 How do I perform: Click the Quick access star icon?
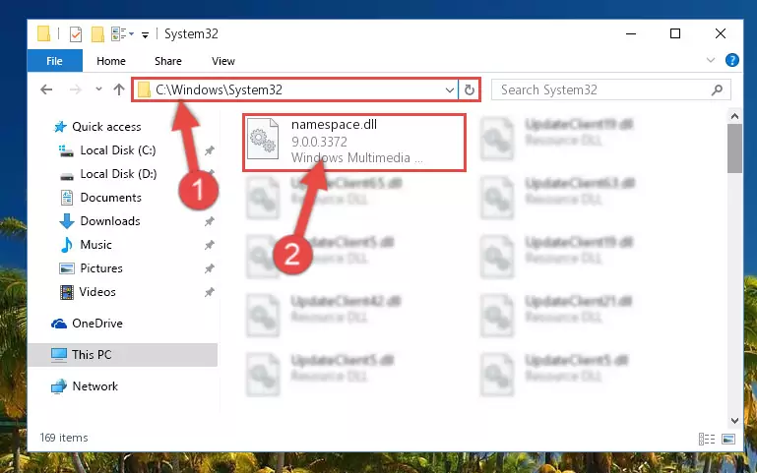(60, 127)
